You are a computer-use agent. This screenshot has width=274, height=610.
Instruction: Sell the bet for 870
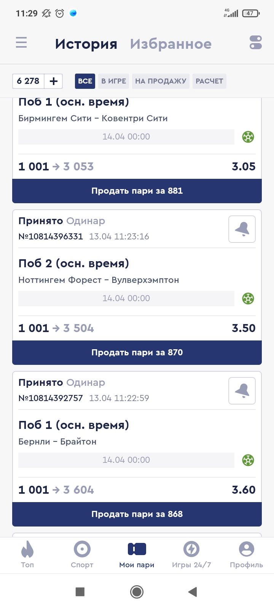pos(137,352)
